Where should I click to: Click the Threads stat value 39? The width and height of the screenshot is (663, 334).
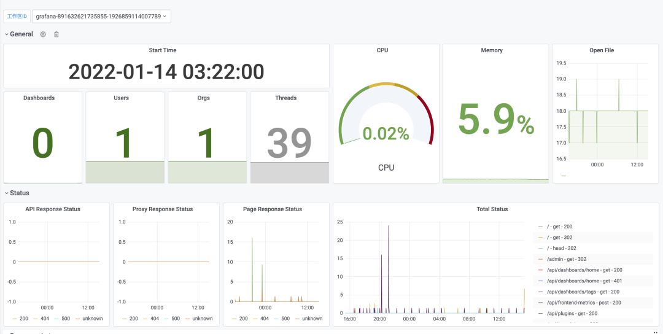click(x=289, y=143)
